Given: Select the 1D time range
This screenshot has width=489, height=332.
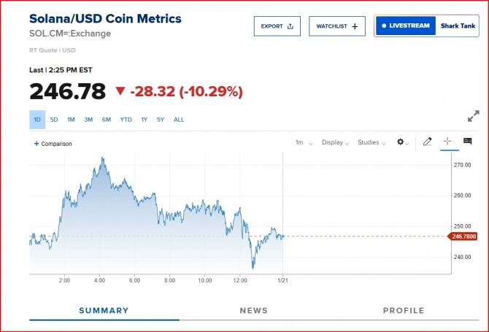Looking at the screenshot, I should click(37, 119).
